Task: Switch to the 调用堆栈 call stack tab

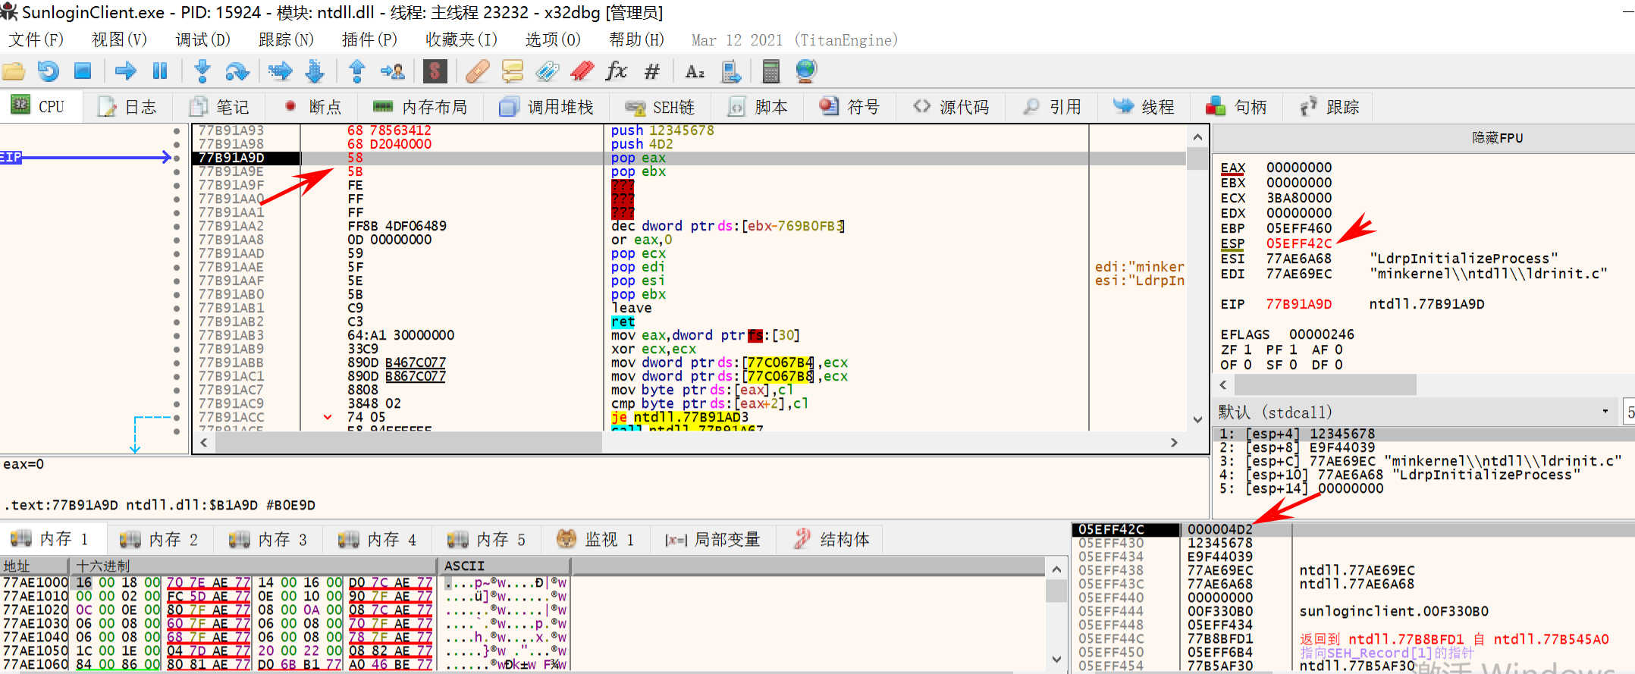Action: (x=547, y=107)
